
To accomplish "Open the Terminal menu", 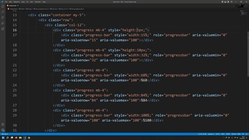I will 38,2.
